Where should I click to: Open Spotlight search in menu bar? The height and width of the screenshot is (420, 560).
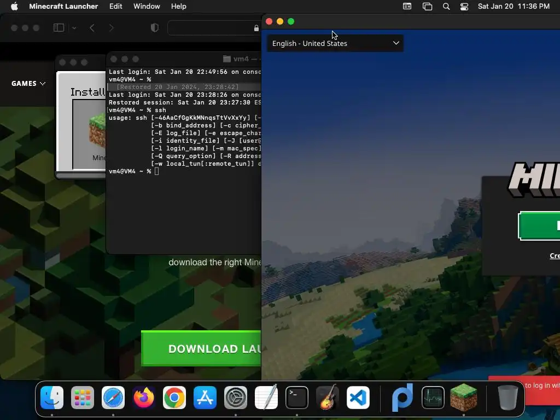pyautogui.click(x=446, y=7)
